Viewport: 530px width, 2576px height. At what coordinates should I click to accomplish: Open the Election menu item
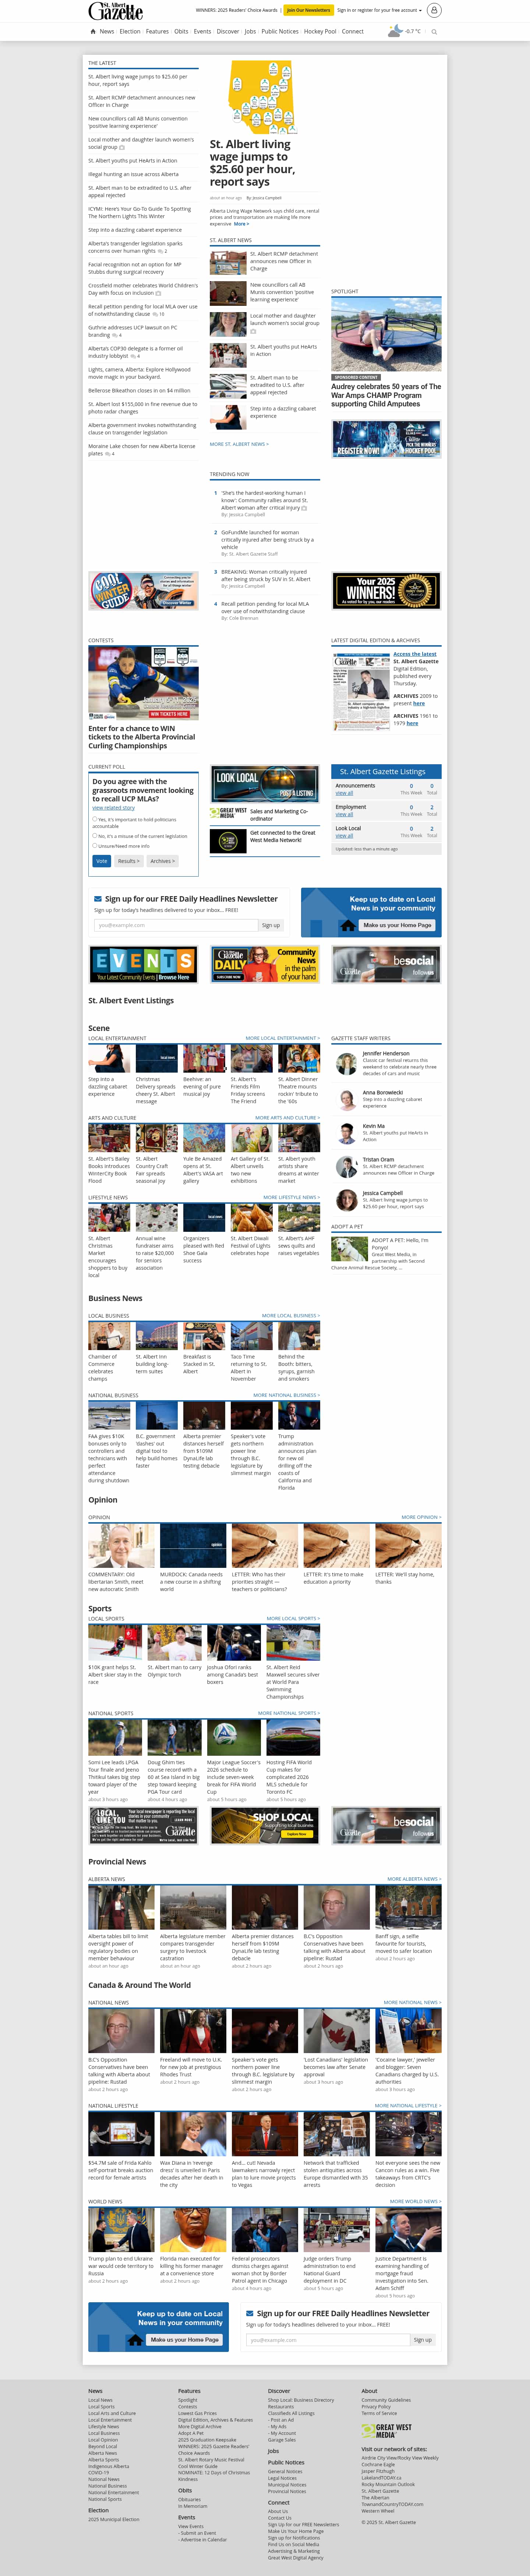point(130,31)
